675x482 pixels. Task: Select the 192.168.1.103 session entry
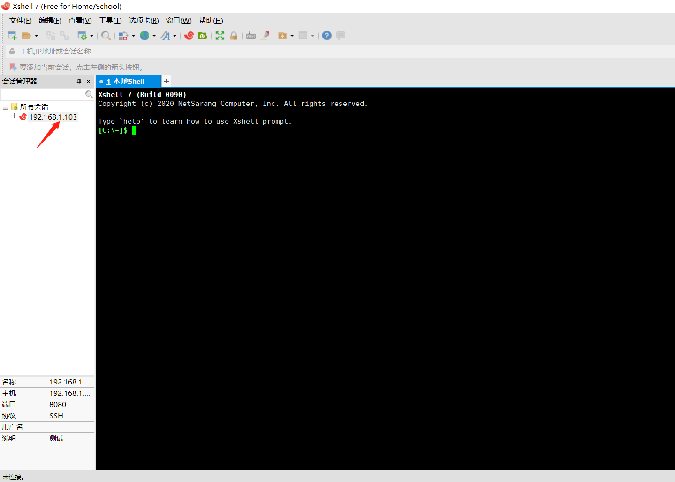[53, 117]
